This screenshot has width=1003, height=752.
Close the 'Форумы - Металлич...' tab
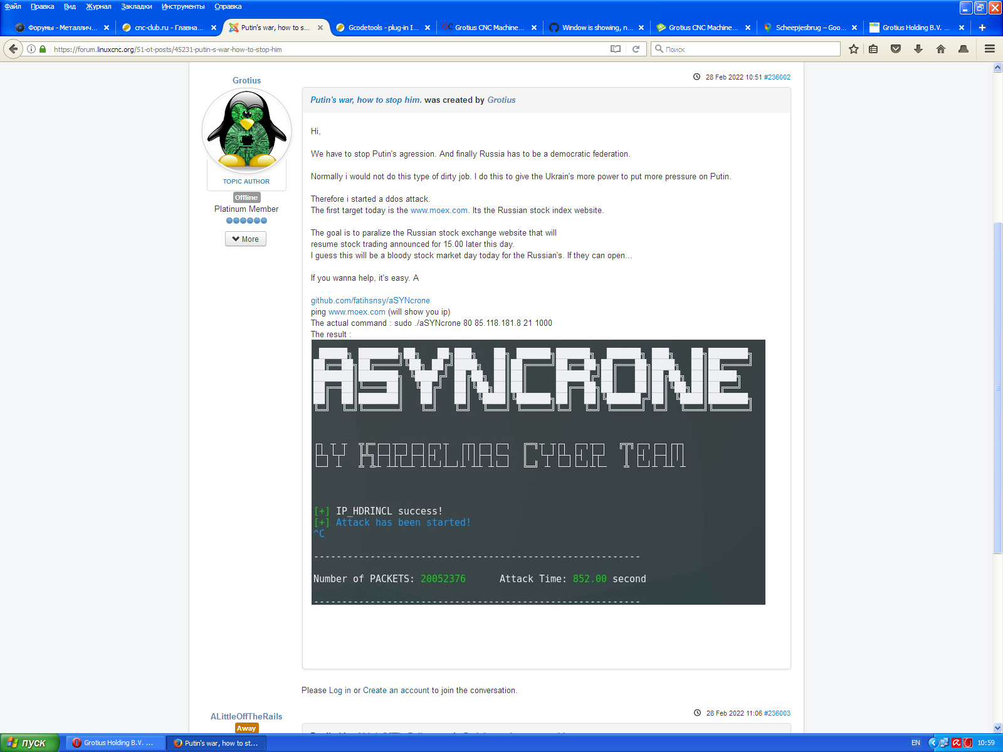pyautogui.click(x=107, y=28)
